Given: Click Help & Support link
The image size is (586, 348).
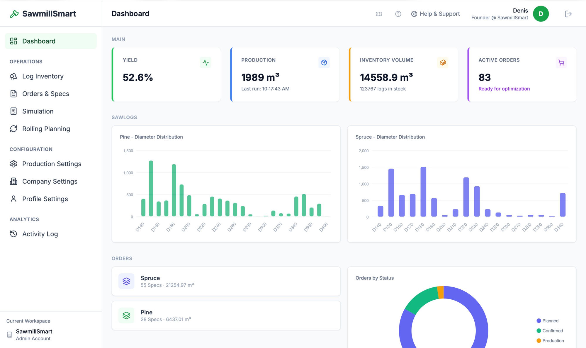Looking at the screenshot, I should pyautogui.click(x=435, y=14).
